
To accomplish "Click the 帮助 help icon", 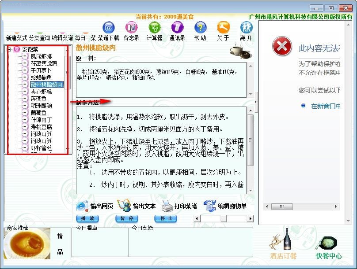I will click(200, 28).
